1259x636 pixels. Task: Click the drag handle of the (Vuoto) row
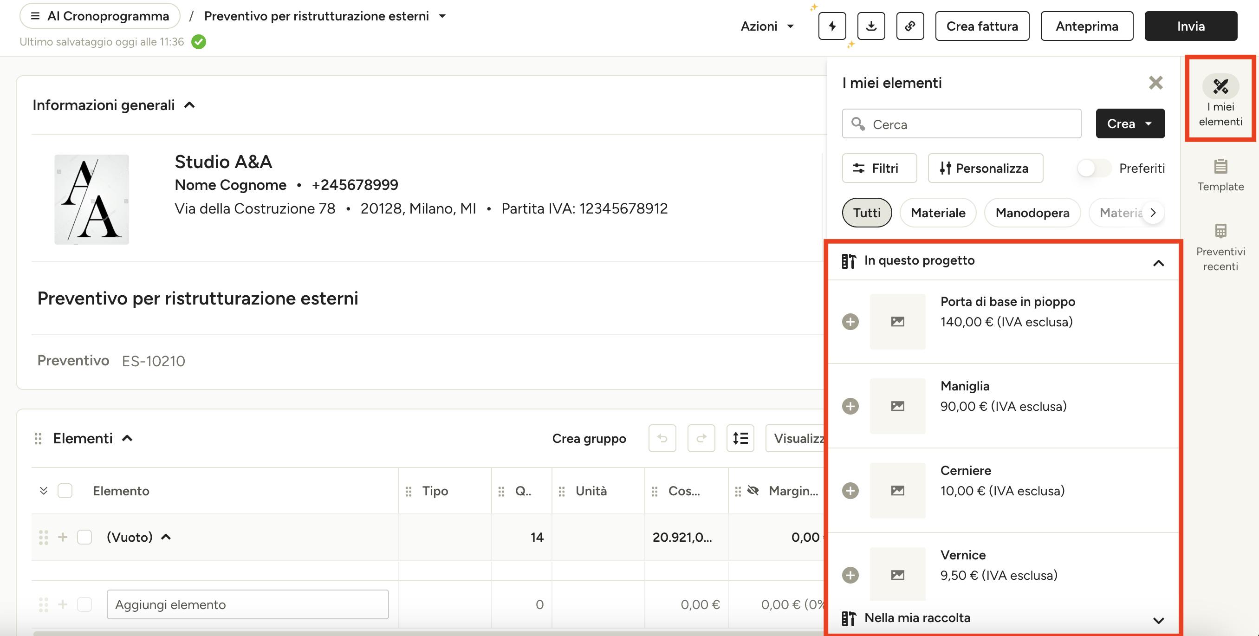pos(44,537)
